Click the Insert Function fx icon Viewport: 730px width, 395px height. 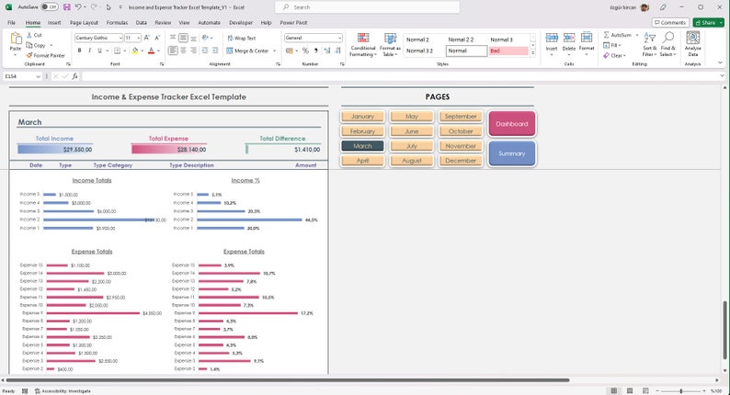tap(75, 76)
